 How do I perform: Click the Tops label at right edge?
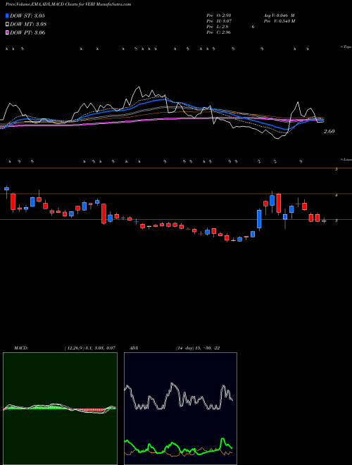(346, 47)
